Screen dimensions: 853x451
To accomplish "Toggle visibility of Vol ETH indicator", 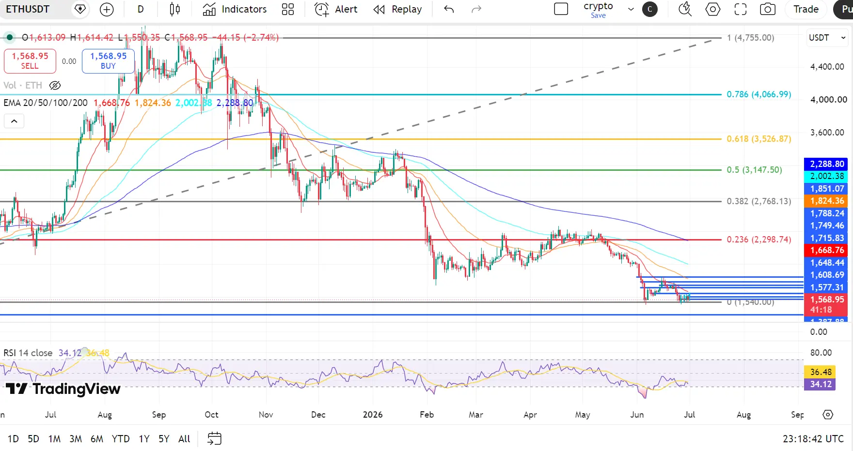I will click(x=55, y=86).
